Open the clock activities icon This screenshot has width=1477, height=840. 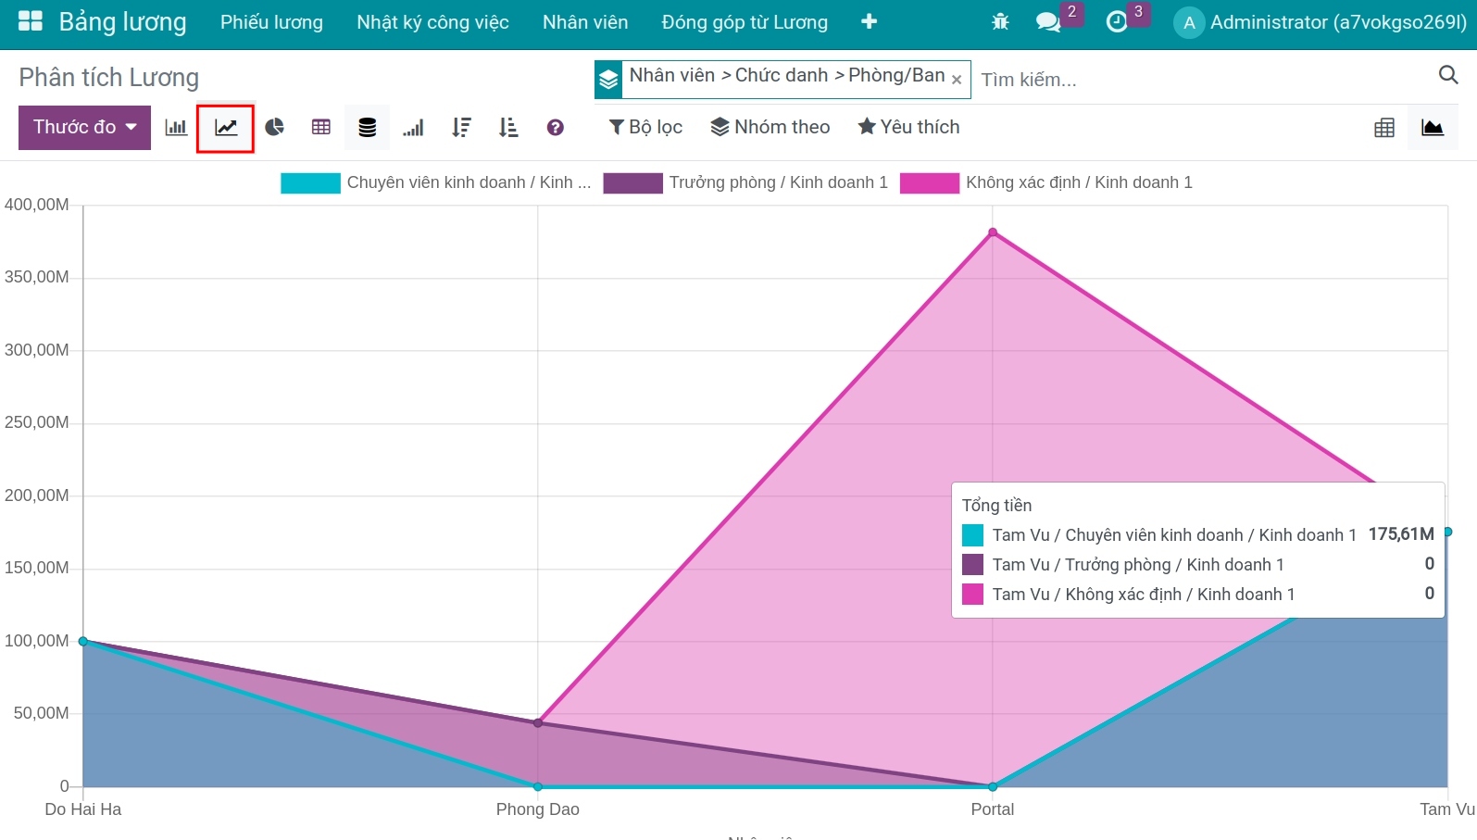coord(1118,22)
